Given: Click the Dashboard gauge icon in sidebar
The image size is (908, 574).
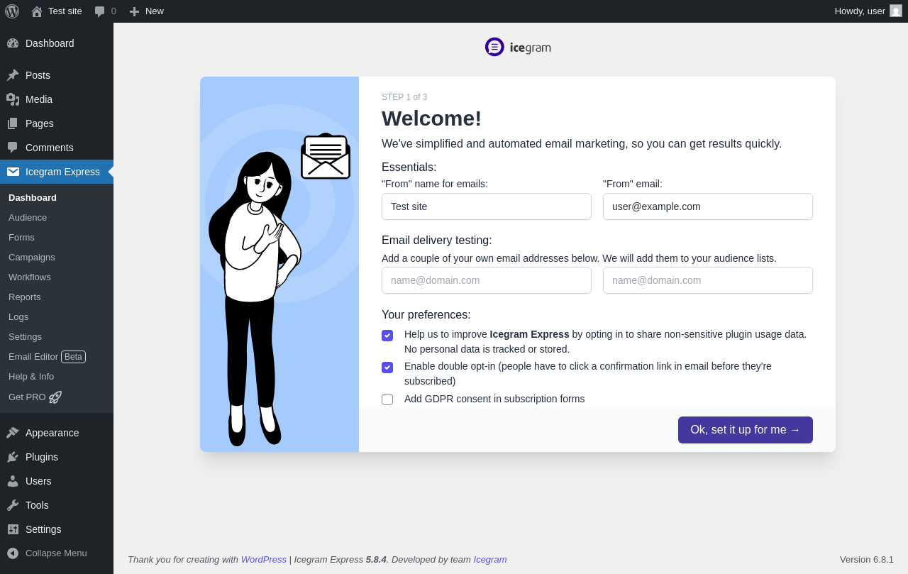Looking at the screenshot, I should [13, 43].
